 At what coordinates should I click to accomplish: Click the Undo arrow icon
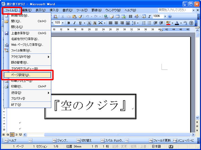tap(87, 16)
